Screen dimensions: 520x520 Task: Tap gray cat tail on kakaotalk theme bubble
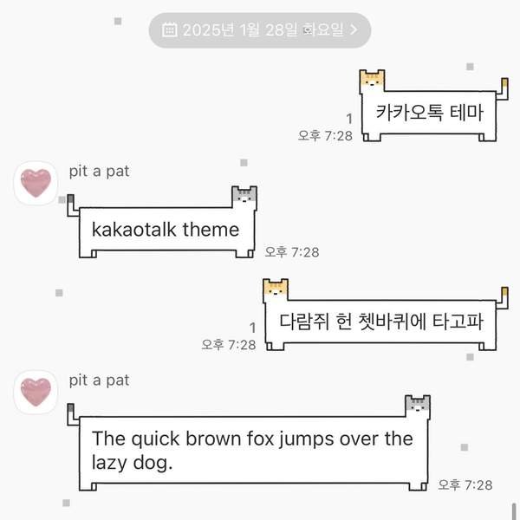73,205
